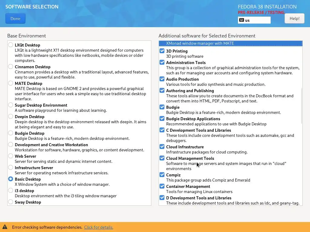Select the Budgie Desktop radio button
This screenshot has height=232, width=310.
click(11, 133)
